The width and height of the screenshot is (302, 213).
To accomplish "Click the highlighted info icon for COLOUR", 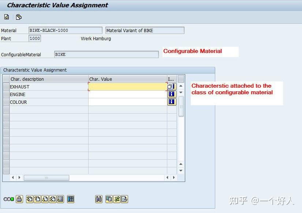I will pyautogui.click(x=171, y=102).
